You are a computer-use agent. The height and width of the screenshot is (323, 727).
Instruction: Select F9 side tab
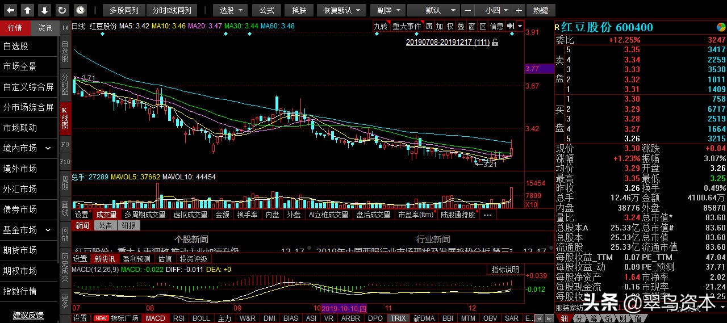(x=65, y=144)
